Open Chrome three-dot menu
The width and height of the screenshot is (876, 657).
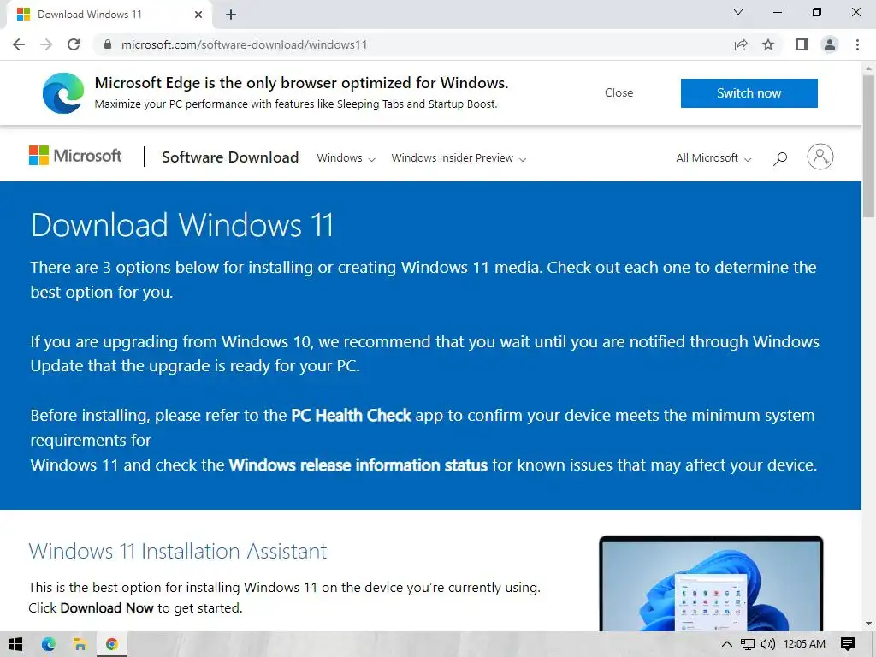pyautogui.click(x=857, y=44)
